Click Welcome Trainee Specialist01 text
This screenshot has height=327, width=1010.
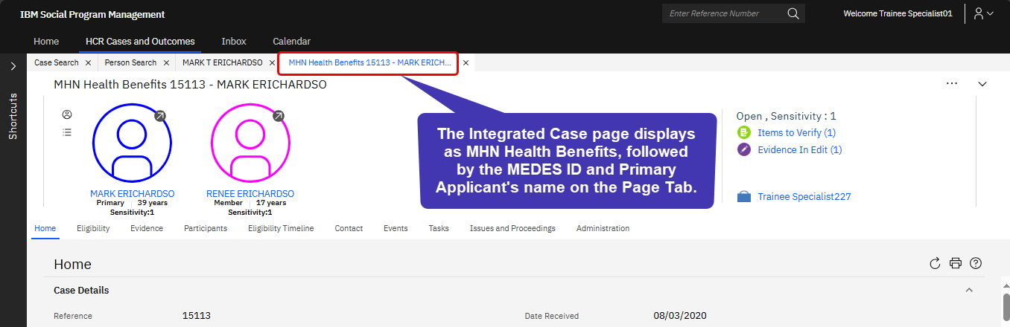pos(898,13)
